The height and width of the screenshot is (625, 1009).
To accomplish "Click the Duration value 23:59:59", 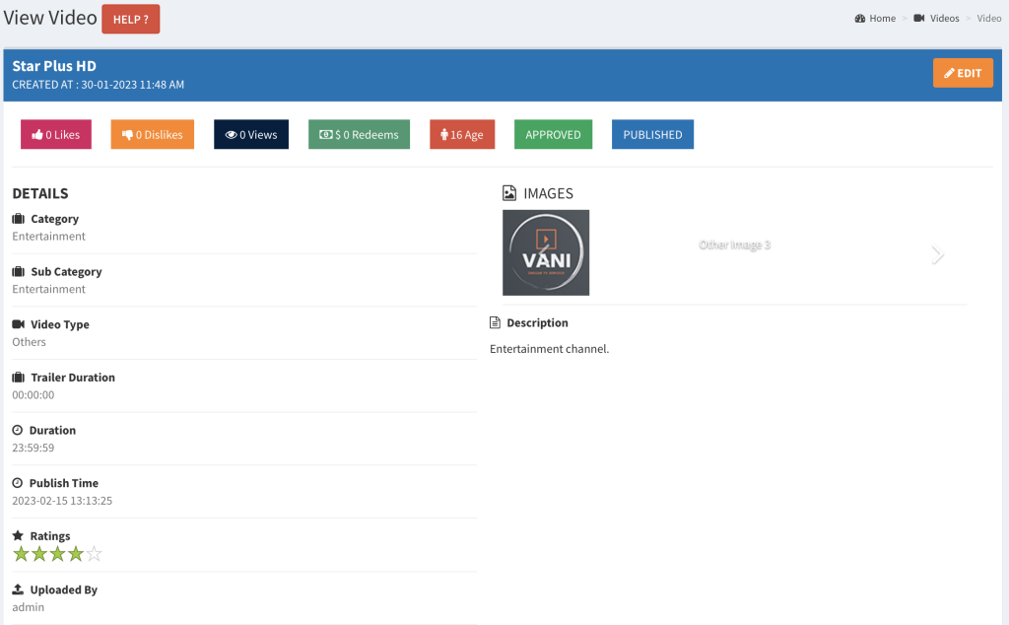I will (34, 448).
